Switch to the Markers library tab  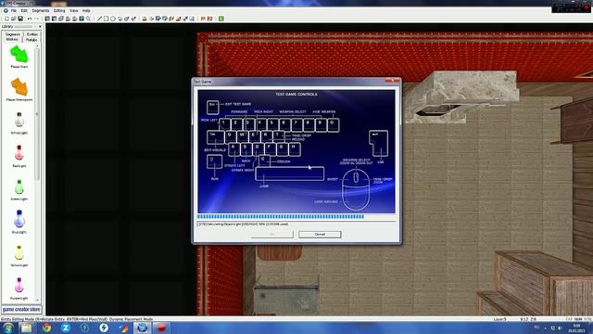point(12,39)
